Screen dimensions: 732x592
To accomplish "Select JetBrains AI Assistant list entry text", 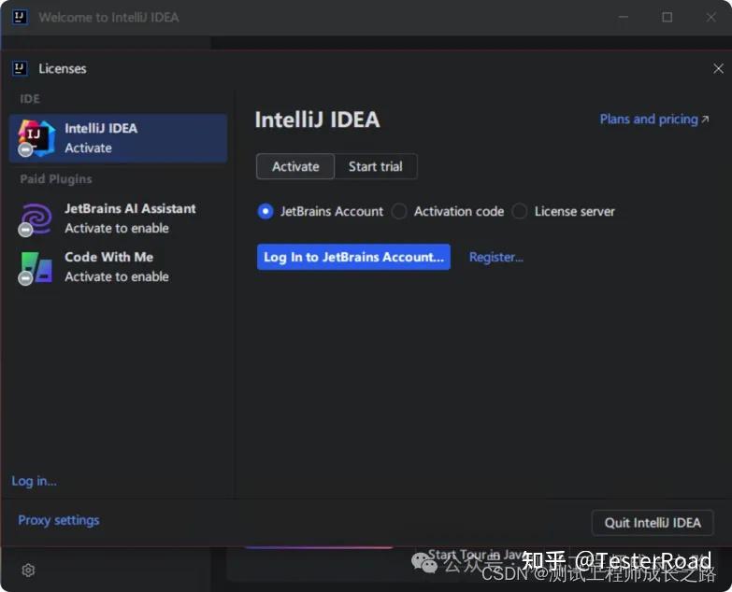I will pyautogui.click(x=130, y=218).
